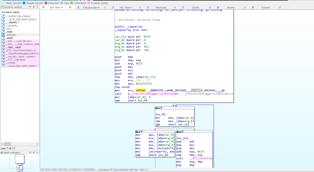
Task: Click the Graph overview thumbnail
Action: [x=20, y=163]
